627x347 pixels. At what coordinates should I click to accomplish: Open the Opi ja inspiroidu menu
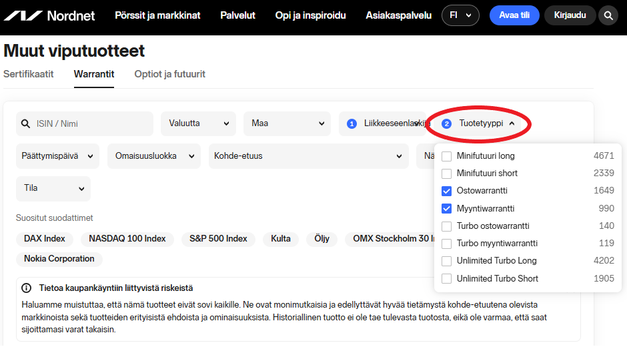click(310, 15)
